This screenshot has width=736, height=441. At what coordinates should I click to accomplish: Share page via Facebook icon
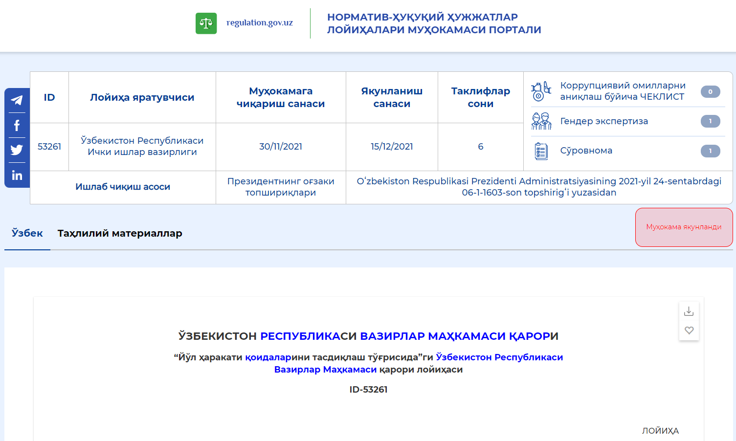point(17,126)
